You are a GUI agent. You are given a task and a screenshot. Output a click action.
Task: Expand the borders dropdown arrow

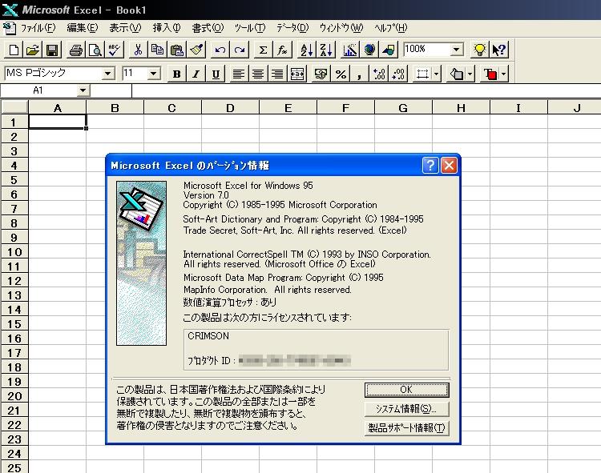[x=437, y=74]
